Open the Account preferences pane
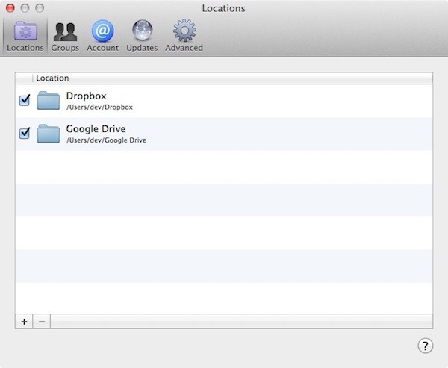448x368 pixels. click(x=102, y=37)
